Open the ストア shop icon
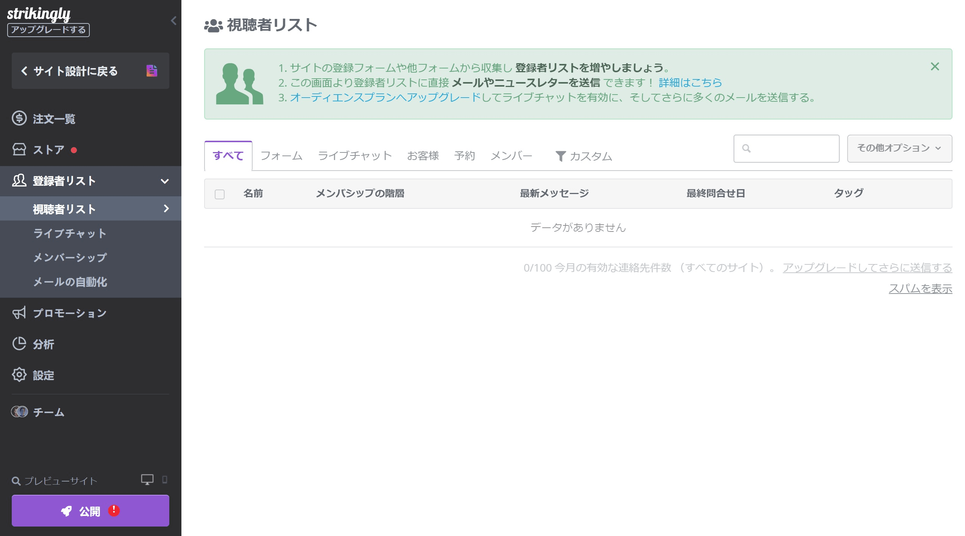965x536 pixels. pos(19,149)
